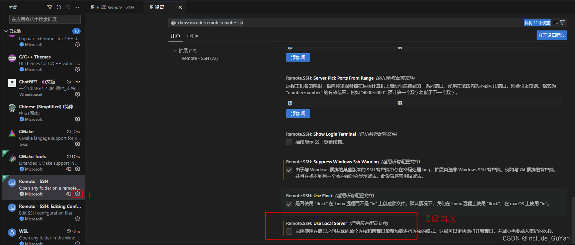
Task: Select the WSL penguin extension icon
Action: (x=12, y=233)
